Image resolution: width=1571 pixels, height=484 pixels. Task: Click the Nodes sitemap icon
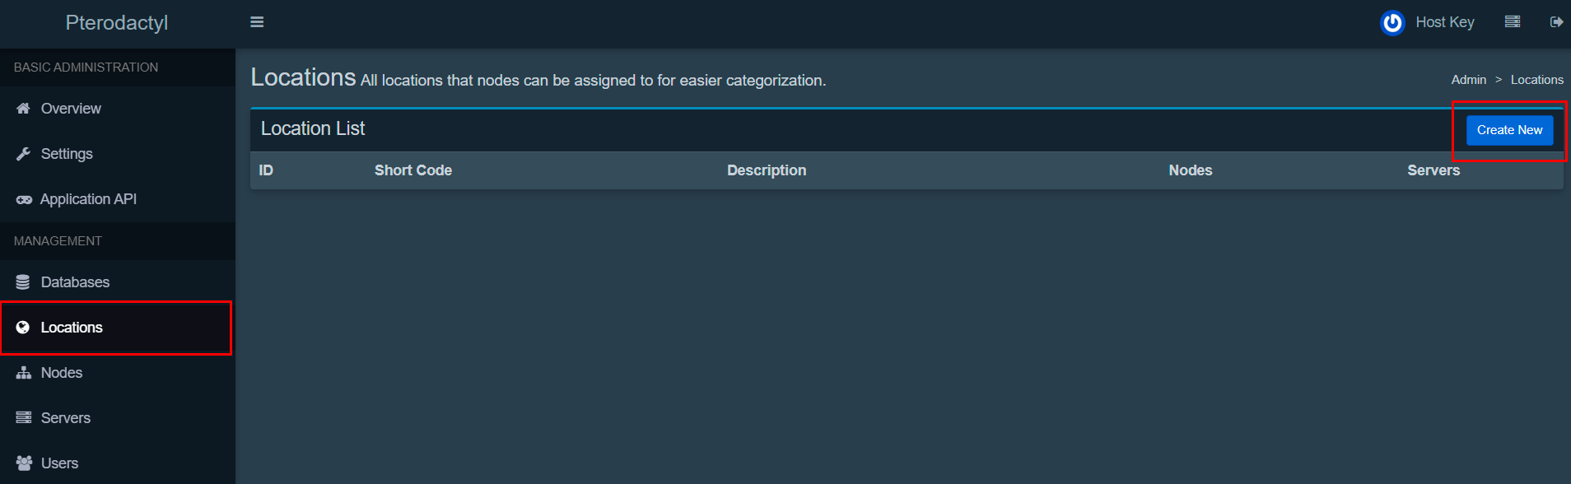coord(24,373)
